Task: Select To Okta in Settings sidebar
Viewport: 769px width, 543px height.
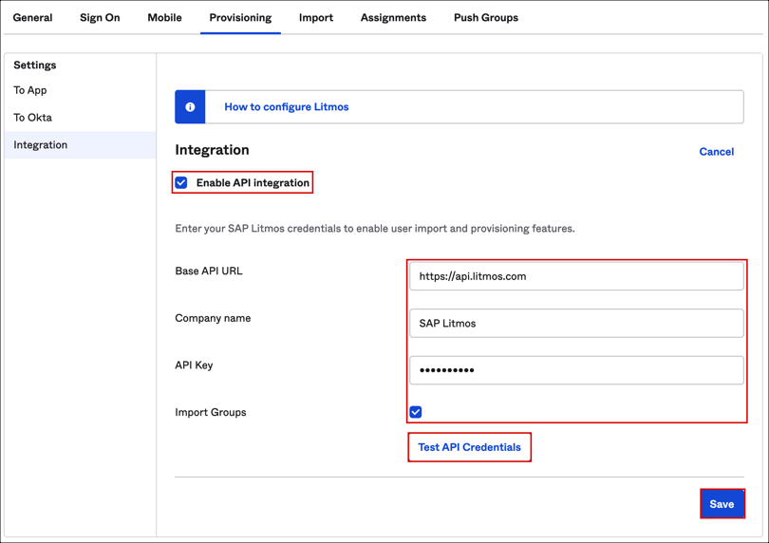Action: click(x=33, y=118)
